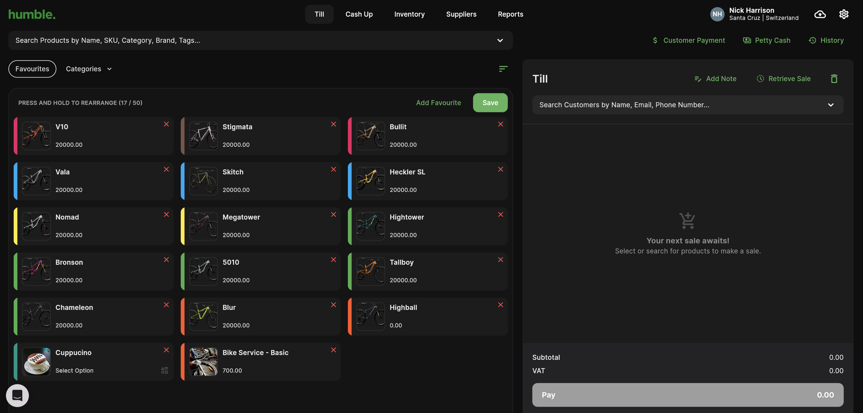Remove Stigmata from favourites

tap(333, 124)
